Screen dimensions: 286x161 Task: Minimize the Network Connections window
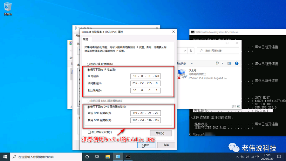[218, 43]
